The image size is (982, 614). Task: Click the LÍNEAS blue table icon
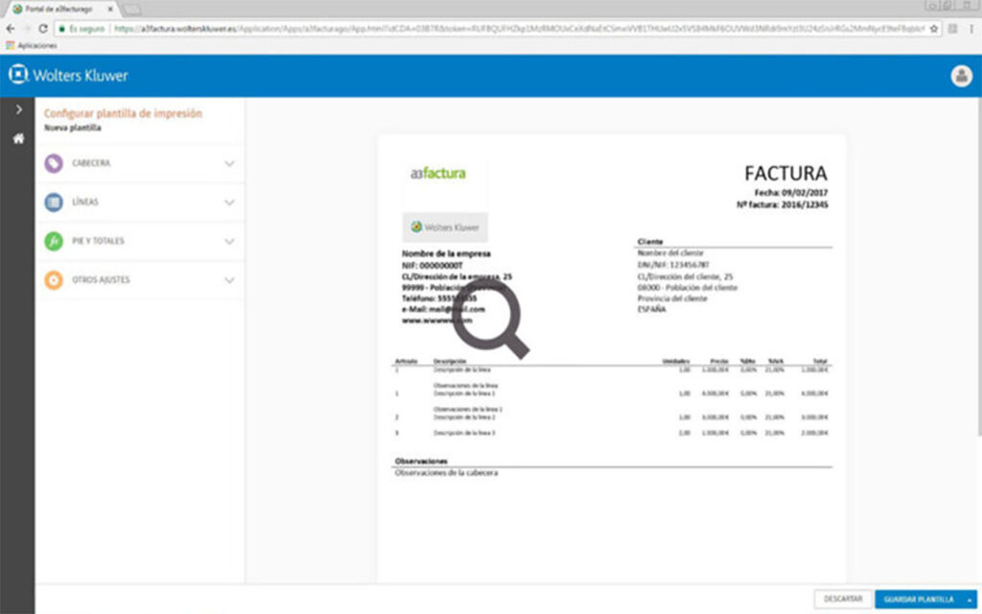(x=54, y=202)
